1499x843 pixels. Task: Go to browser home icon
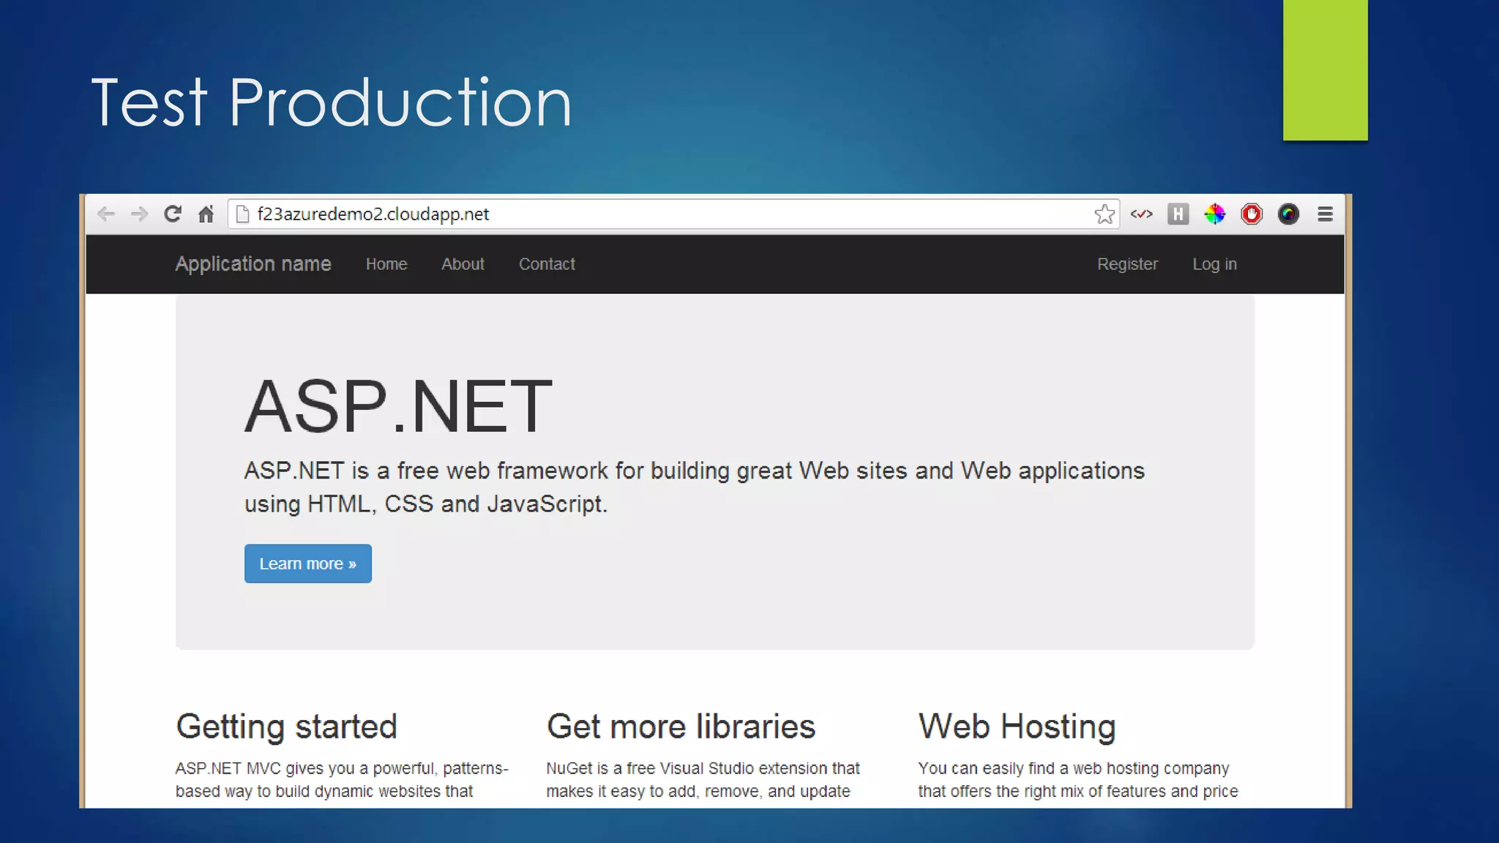(x=206, y=214)
